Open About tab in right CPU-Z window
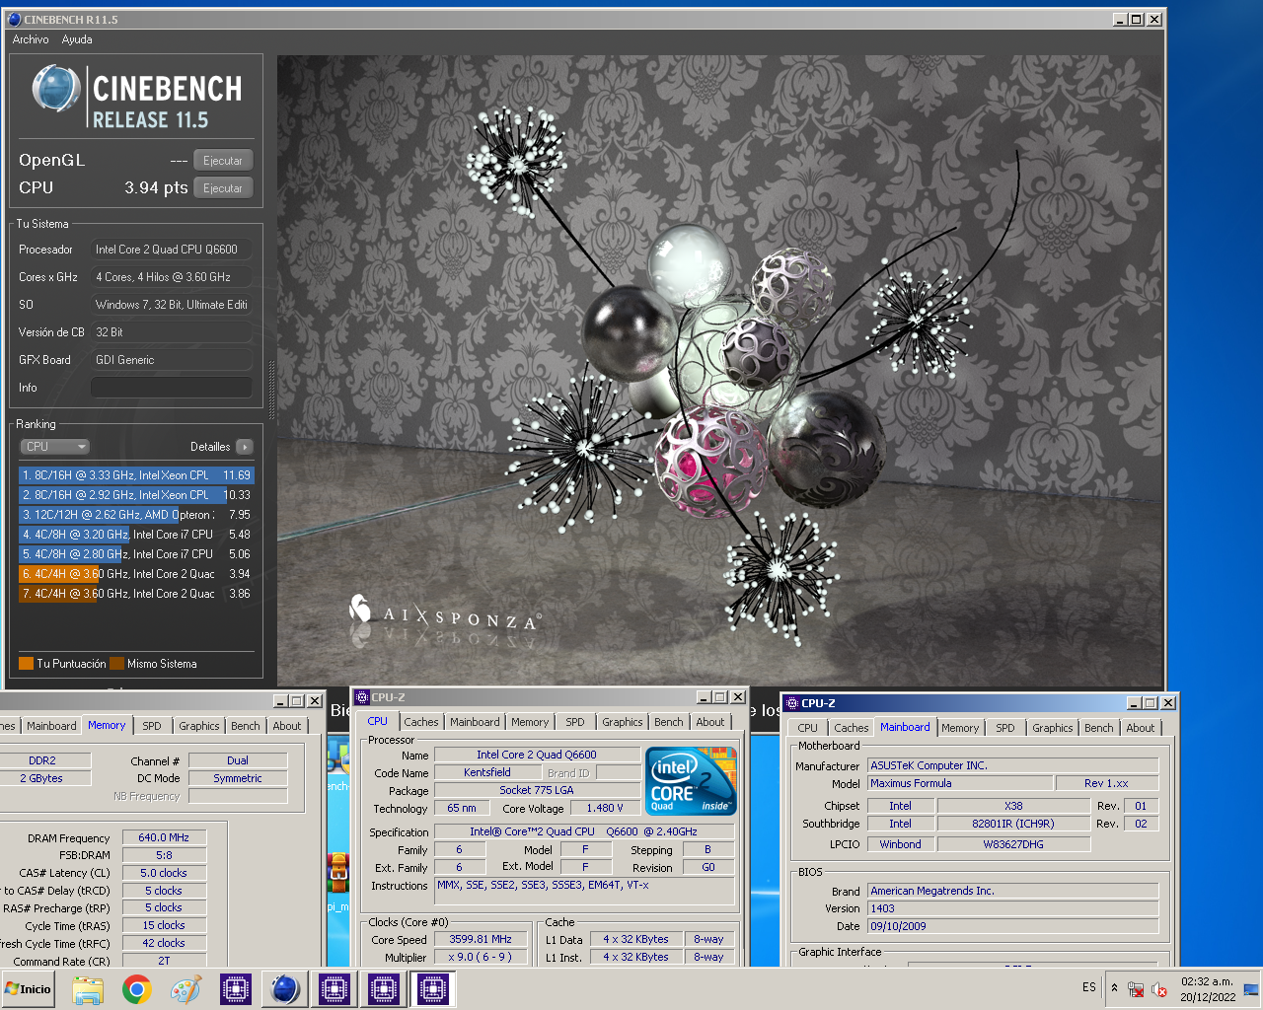Viewport: 1263px width, 1010px height. point(1141,728)
